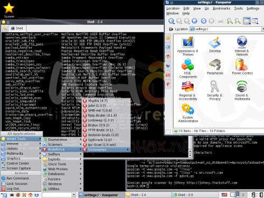Open Bookmarks star tab in Konqueror sidebar

pyautogui.click(x=168, y=38)
